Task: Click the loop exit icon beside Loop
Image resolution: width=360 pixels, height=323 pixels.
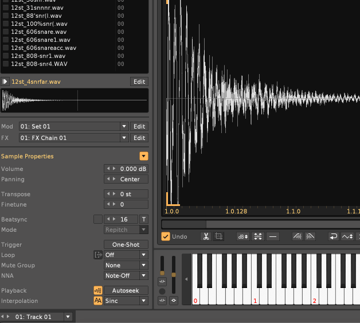Action: [97, 255]
